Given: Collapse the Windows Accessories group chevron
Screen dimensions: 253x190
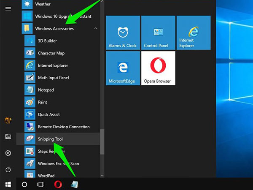Looking at the screenshot, I should point(96,28).
